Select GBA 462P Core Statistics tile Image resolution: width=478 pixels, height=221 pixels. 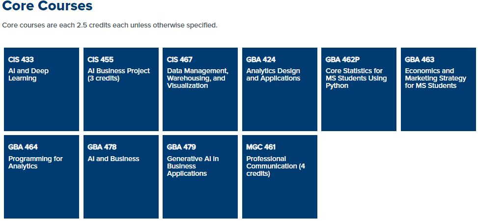click(359, 89)
